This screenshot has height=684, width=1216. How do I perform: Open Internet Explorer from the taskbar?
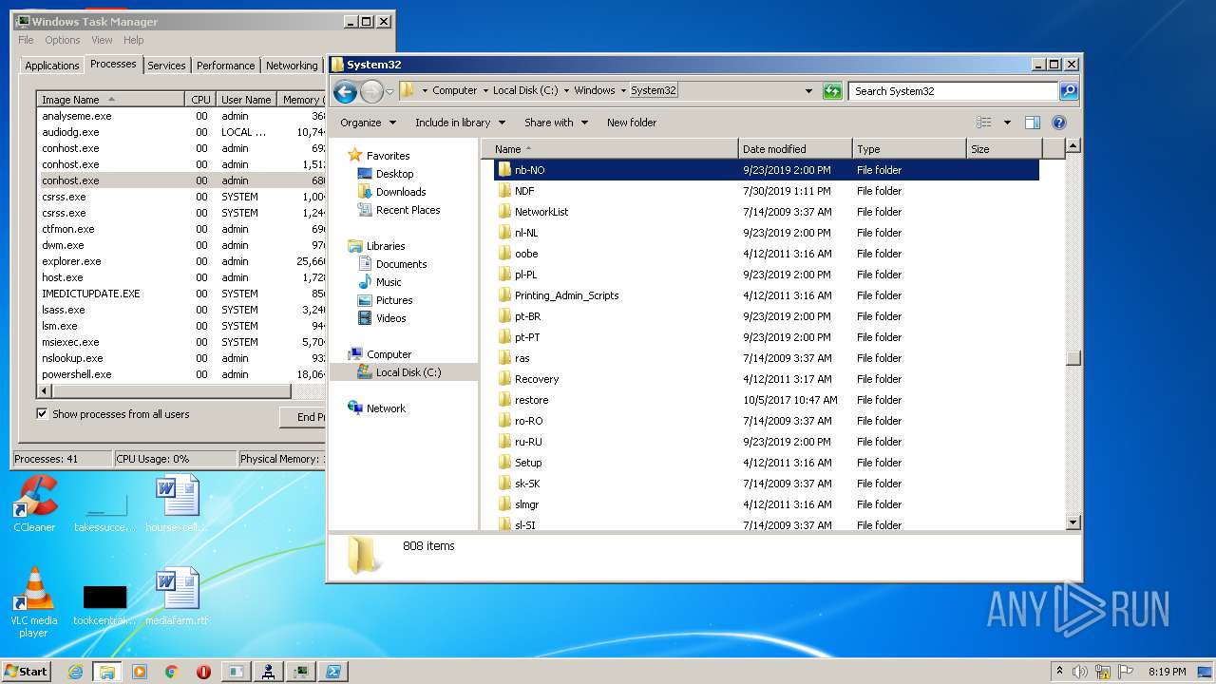point(76,672)
